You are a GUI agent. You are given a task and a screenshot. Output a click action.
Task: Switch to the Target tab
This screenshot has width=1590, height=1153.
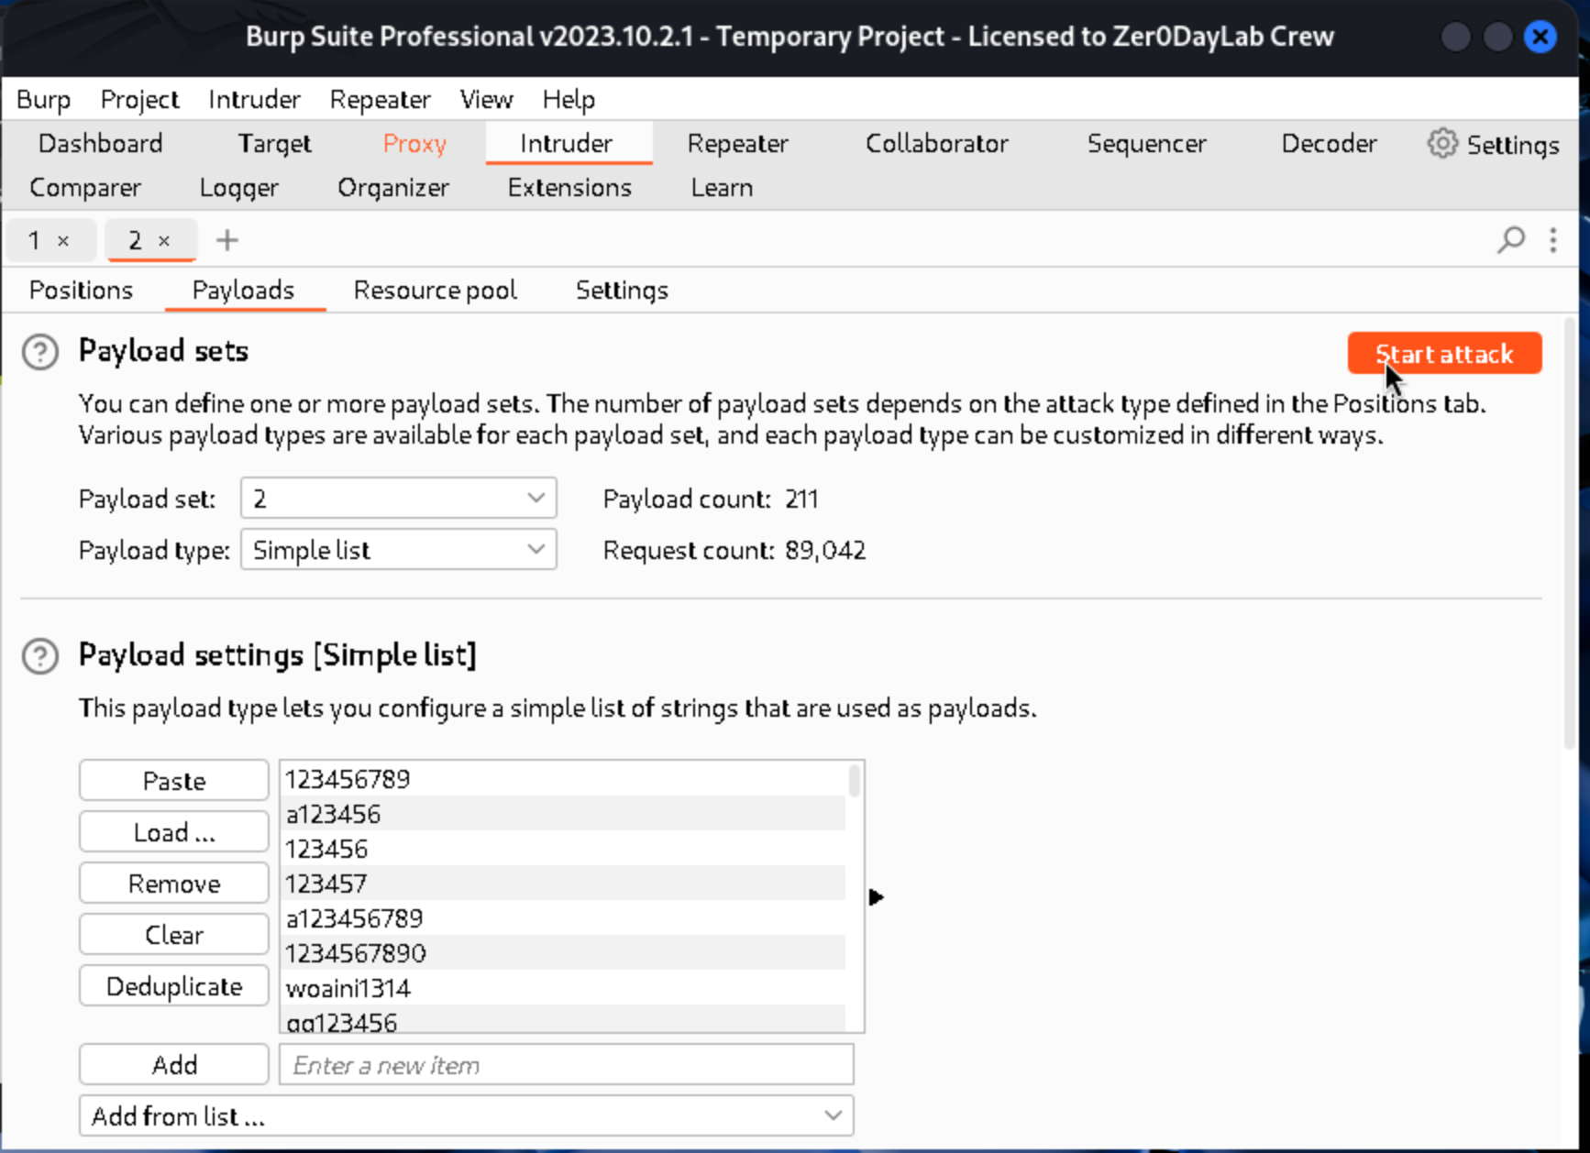coord(274,144)
